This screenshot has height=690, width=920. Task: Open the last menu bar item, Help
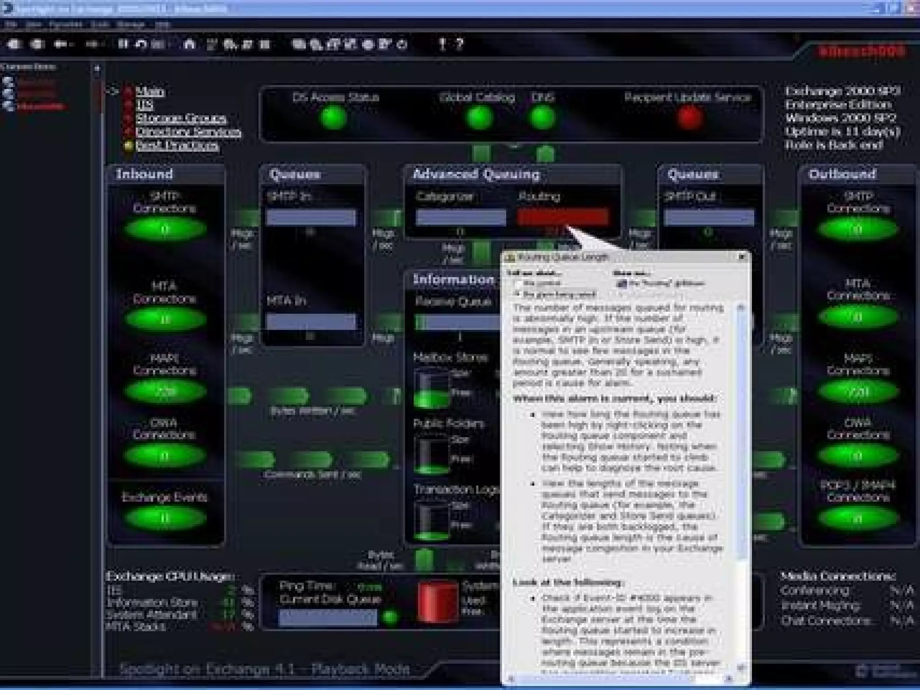[162, 25]
